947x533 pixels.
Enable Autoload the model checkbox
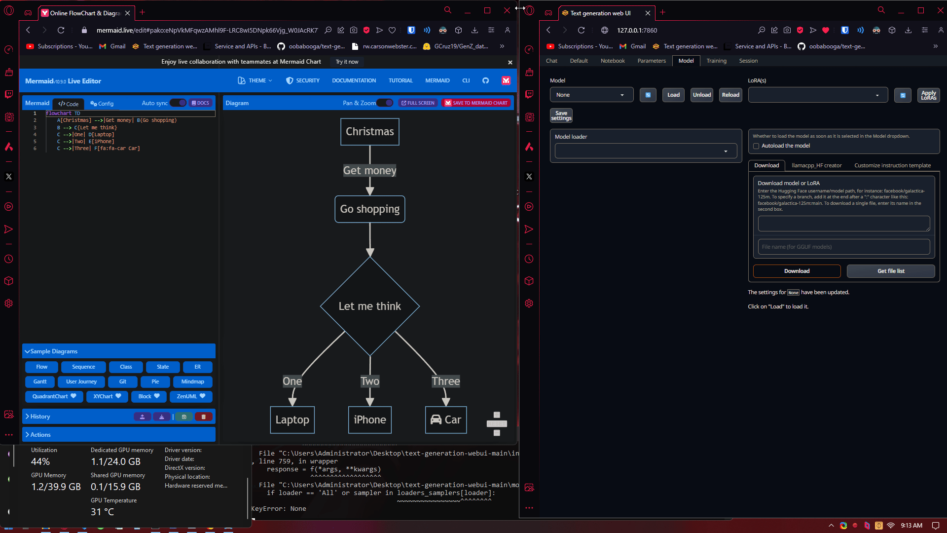(756, 146)
